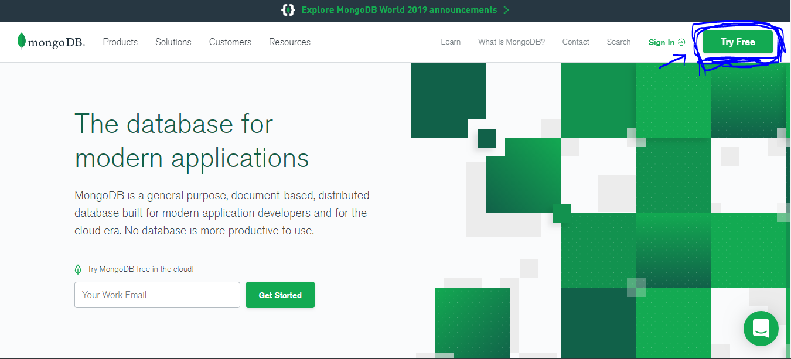The height and width of the screenshot is (359, 791).
Task: Click the curly braces icon in announcement banner
Action: (x=288, y=10)
